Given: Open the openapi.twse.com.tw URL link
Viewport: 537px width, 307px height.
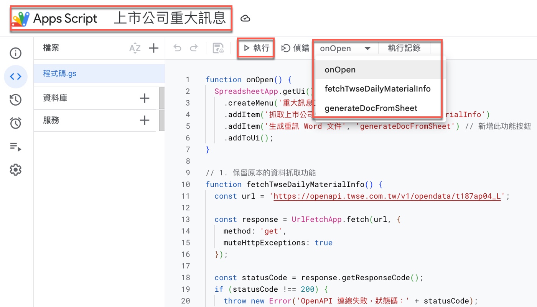Looking at the screenshot, I should tap(387, 196).
